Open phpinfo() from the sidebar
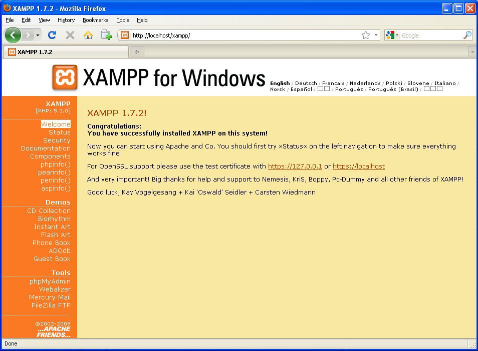Viewport: 478px width, 351px height. pyautogui.click(x=56, y=164)
